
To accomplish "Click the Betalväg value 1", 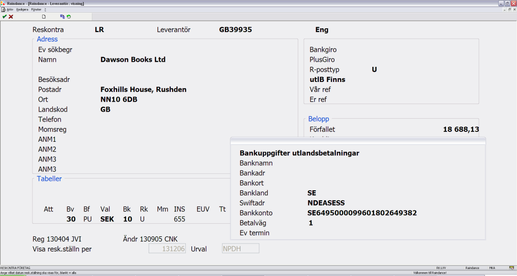I will pos(310,223).
